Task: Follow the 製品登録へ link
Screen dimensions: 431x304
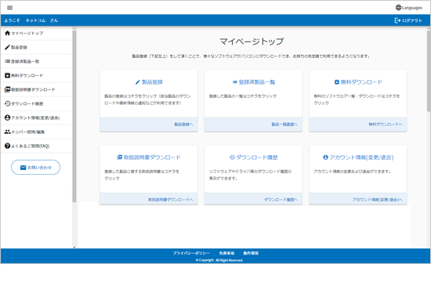Action: tap(183, 125)
